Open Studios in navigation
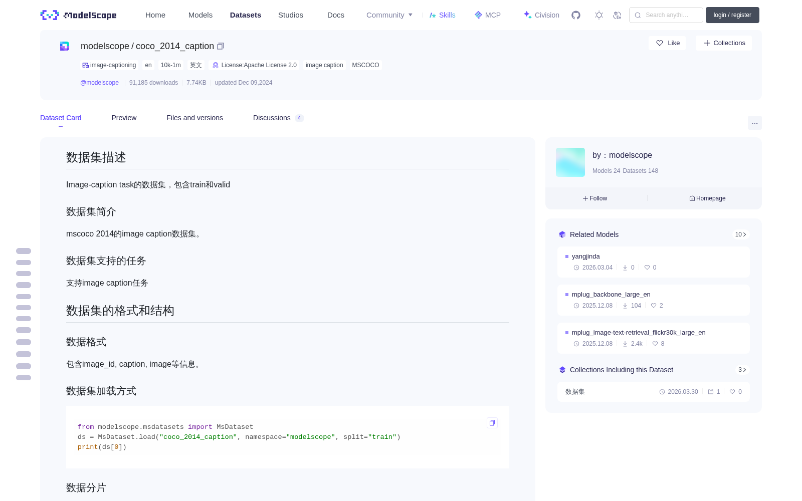This screenshot has width=802, height=501. tap(291, 15)
